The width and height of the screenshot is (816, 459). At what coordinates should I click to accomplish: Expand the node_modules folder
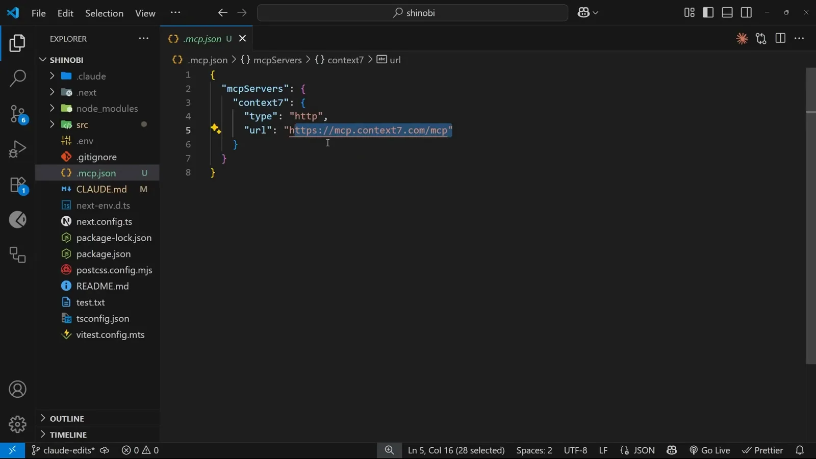97,109
